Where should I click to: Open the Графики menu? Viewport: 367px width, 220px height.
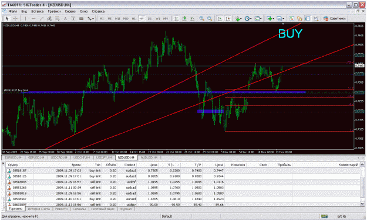coord(54,11)
